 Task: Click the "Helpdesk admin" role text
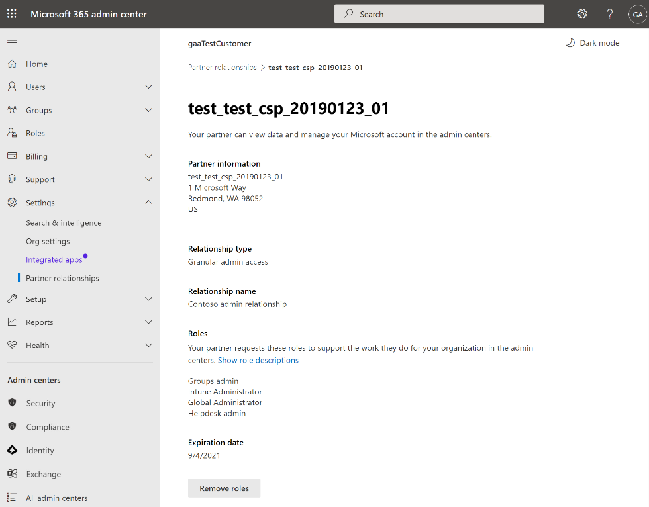coord(217,413)
